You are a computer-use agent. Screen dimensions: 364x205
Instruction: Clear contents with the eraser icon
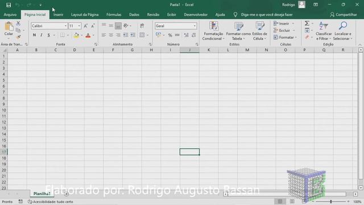pyautogui.click(x=307, y=37)
